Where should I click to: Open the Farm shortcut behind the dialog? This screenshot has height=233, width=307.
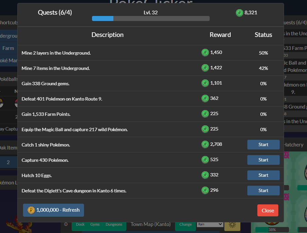tap(8, 48)
